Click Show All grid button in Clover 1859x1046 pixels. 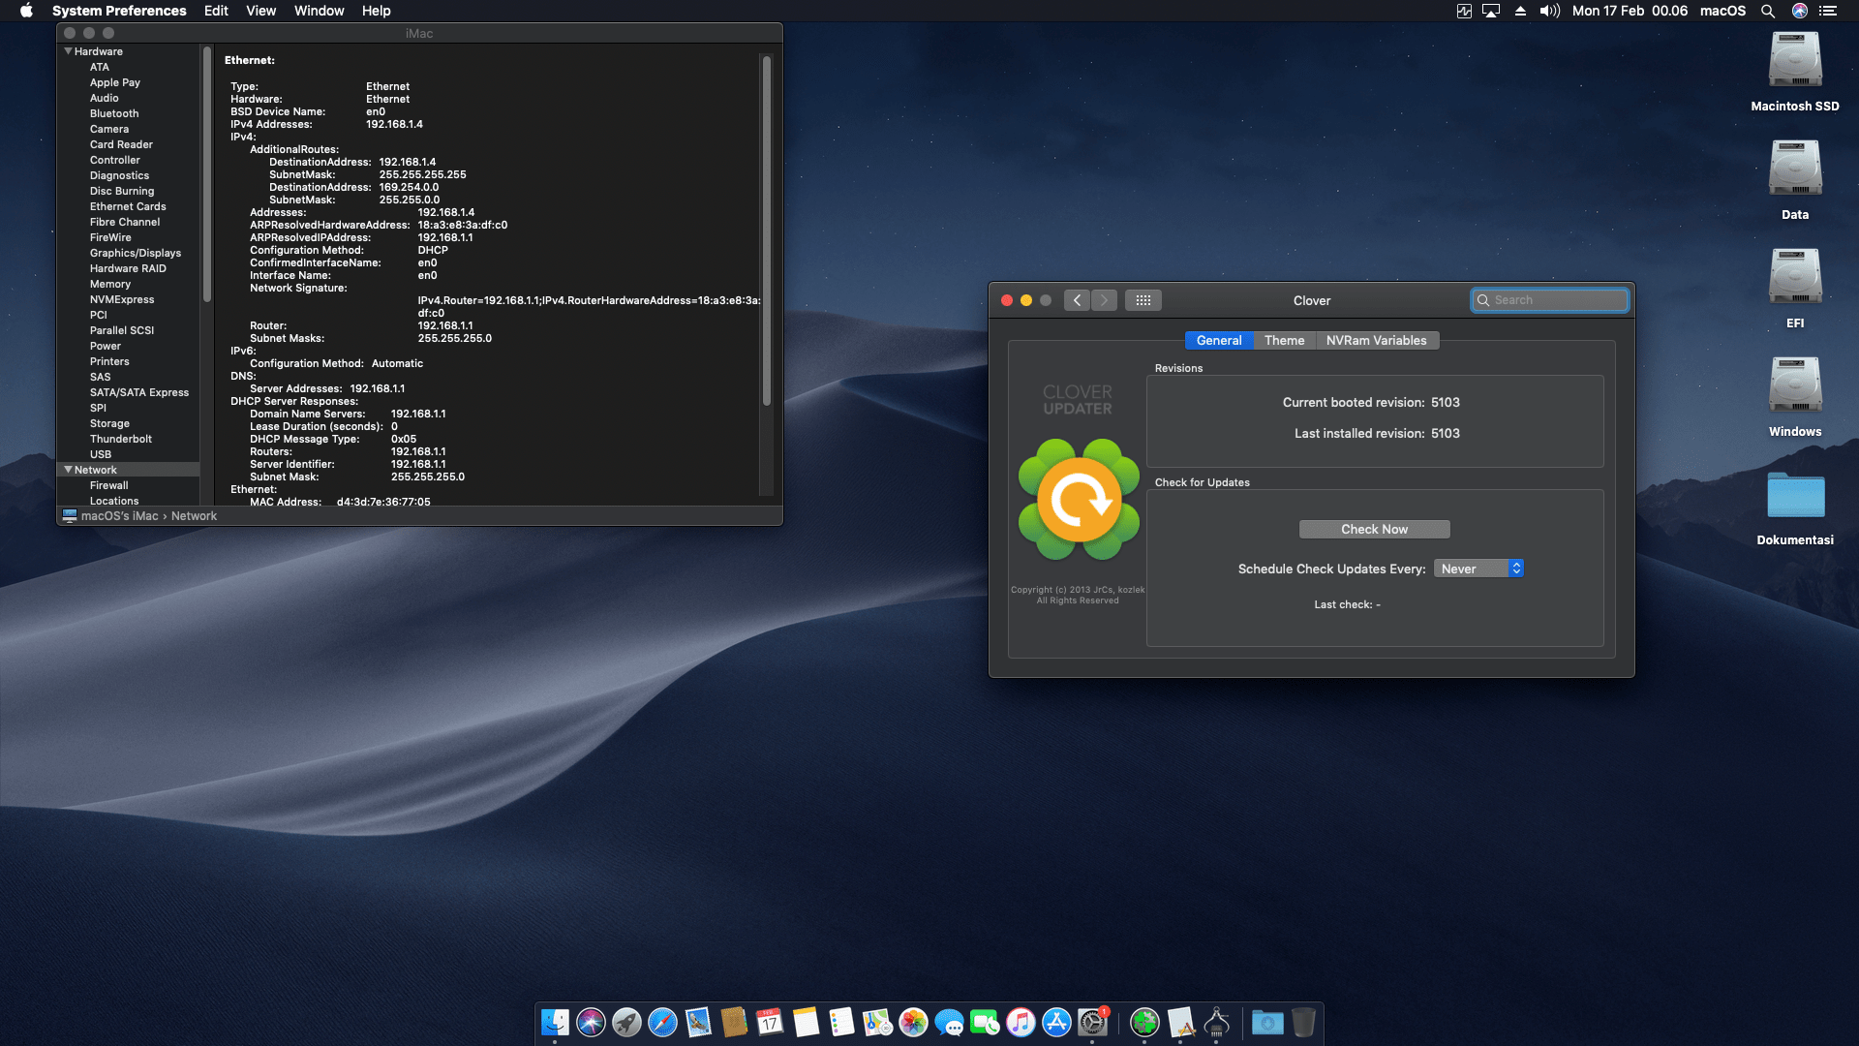[x=1143, y=300]
